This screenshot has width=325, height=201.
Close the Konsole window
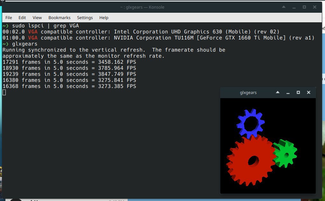[314, 7]
